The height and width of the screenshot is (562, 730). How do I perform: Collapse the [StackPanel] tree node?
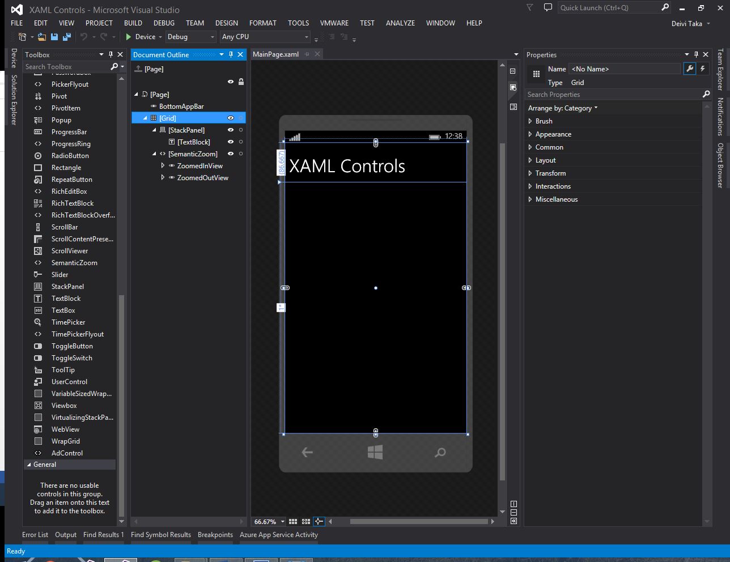click(154, 130)
